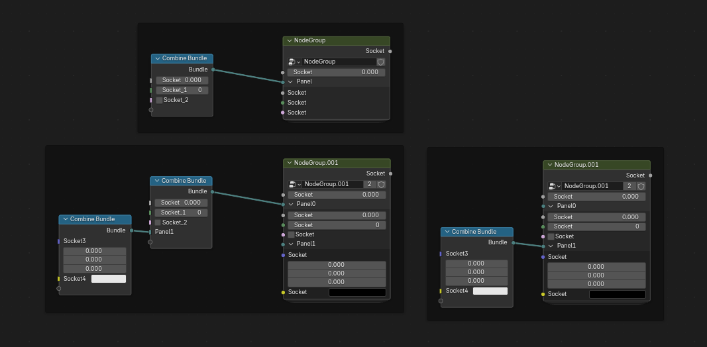Open node tree browse icon in top NodeGroup
The image size is (707, 347).
pos(294,62)
